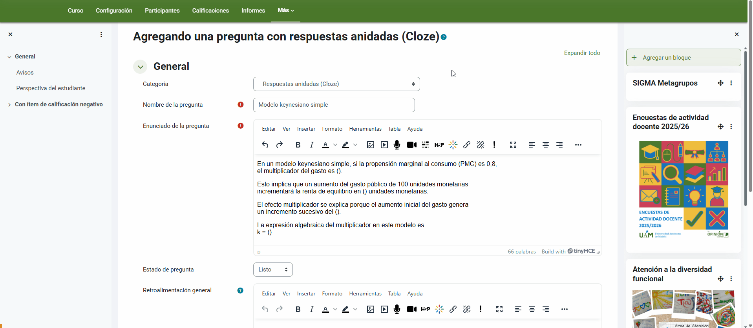Move the Encuestas de actividad docente block
This screenshot has height=328, width=753.
click(x=720, y=126)
